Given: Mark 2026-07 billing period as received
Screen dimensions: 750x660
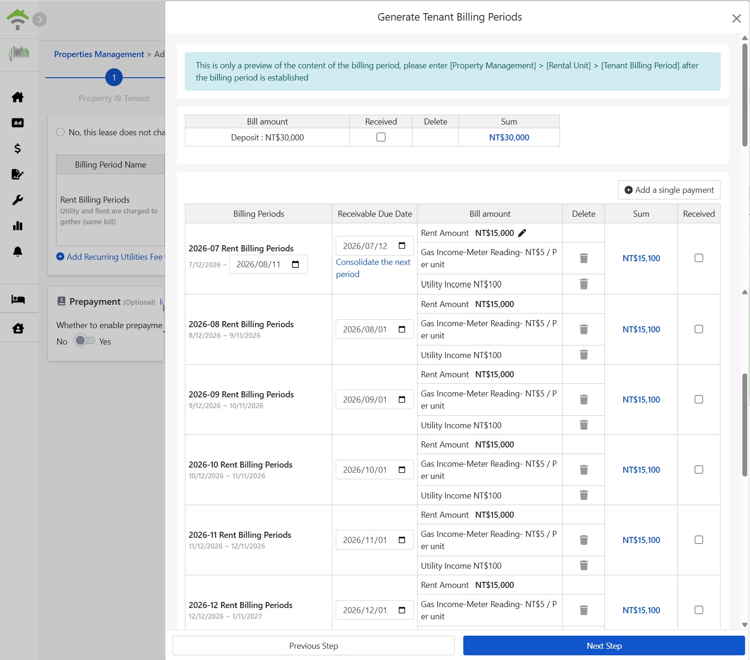Looking at the screenshot, I should pos(699,258).
